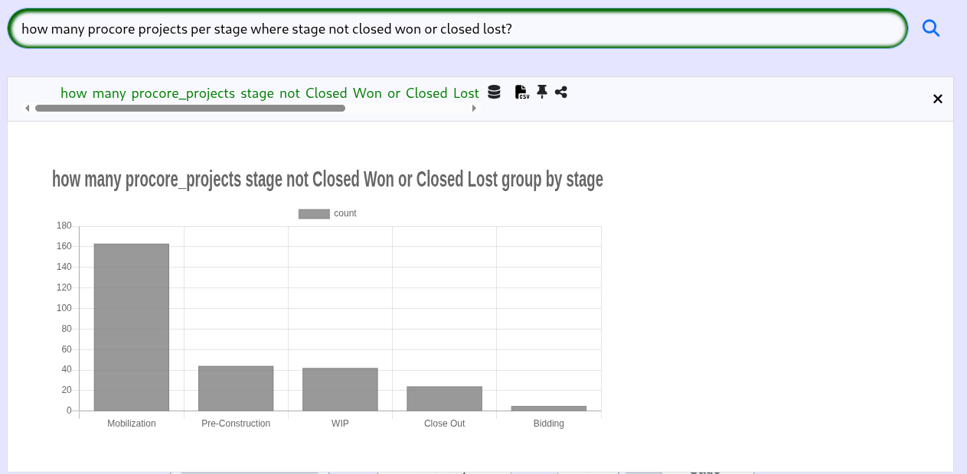Image resolution: width=967 pixels, height=474 pixels.
Task: Click the Mobilization bar in chart
Action: pyautogui.click(x=132, y=327)
